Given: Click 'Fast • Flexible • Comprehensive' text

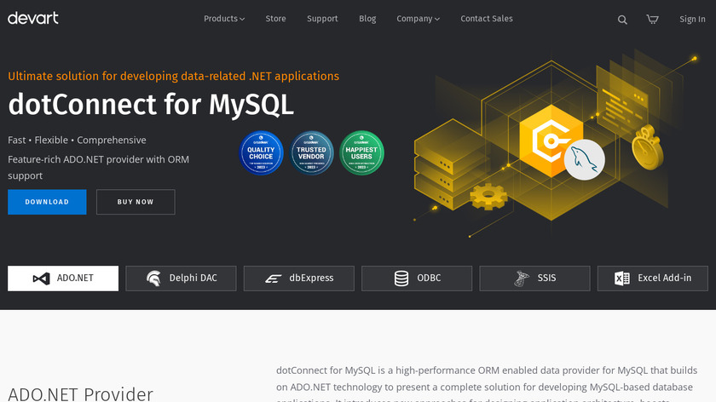Looking at the screenshot, I should pos(78,140).
